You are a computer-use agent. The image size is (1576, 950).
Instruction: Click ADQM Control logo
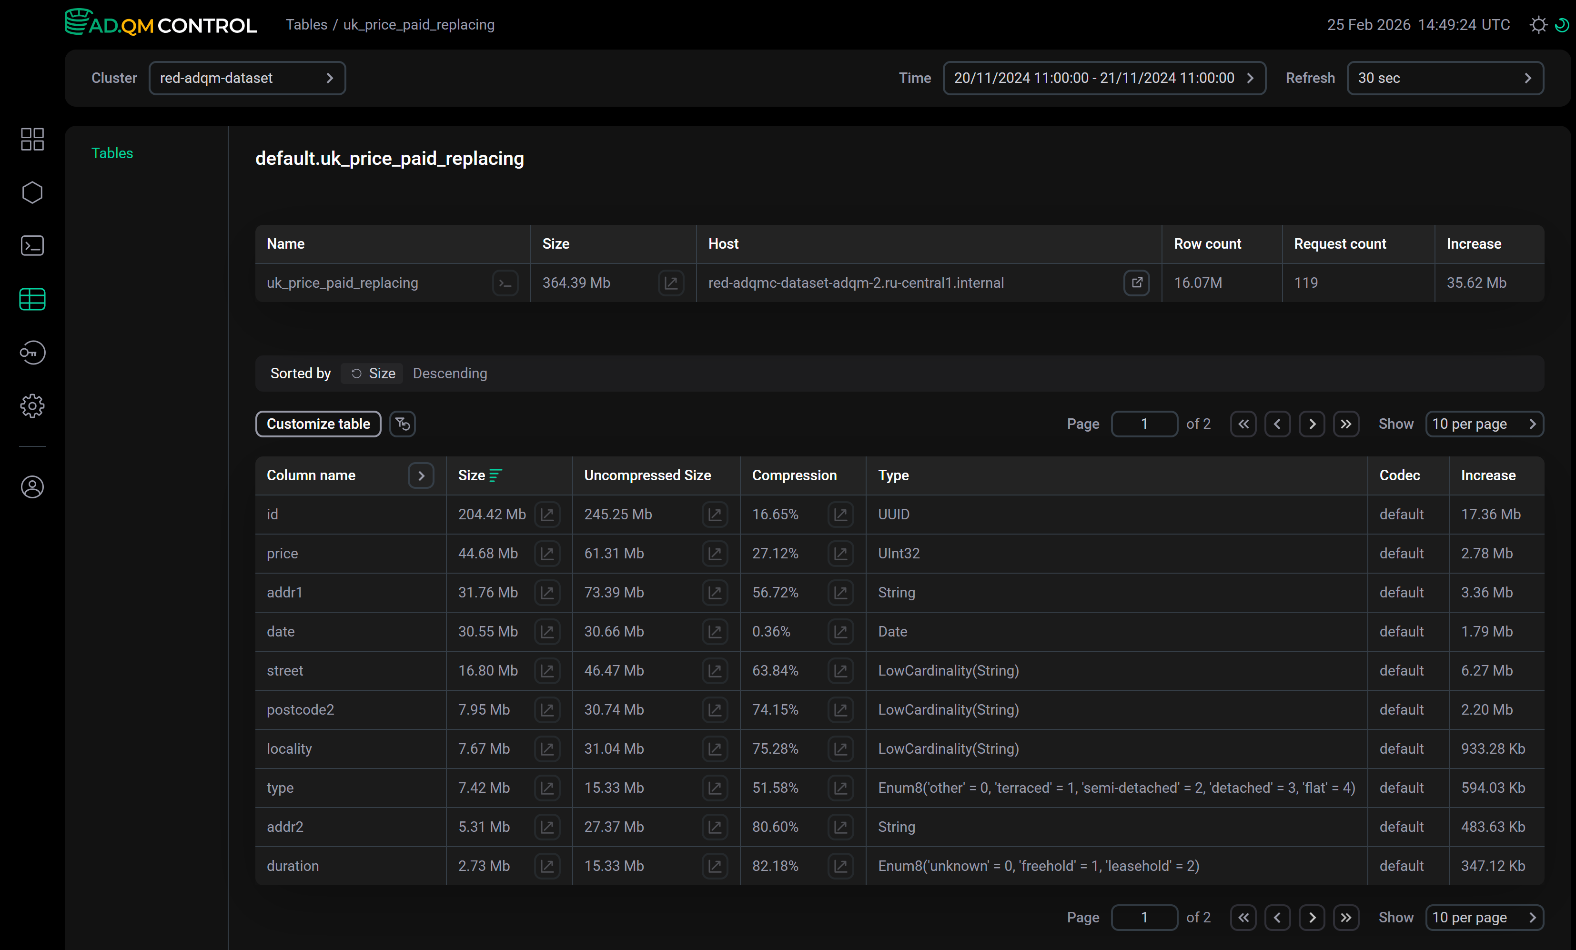(161, 23)
